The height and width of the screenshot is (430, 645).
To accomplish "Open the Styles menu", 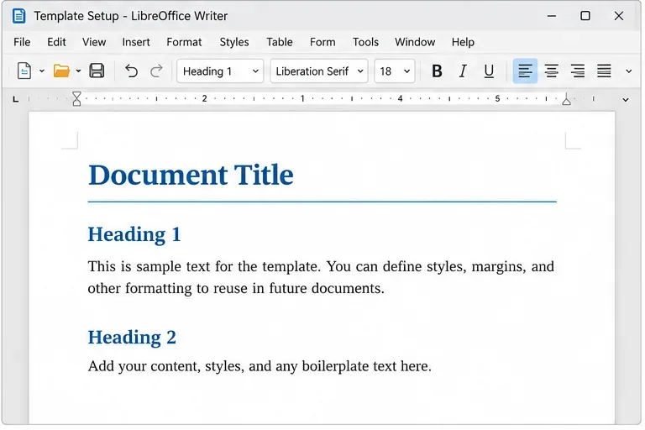I will point(234,42).
